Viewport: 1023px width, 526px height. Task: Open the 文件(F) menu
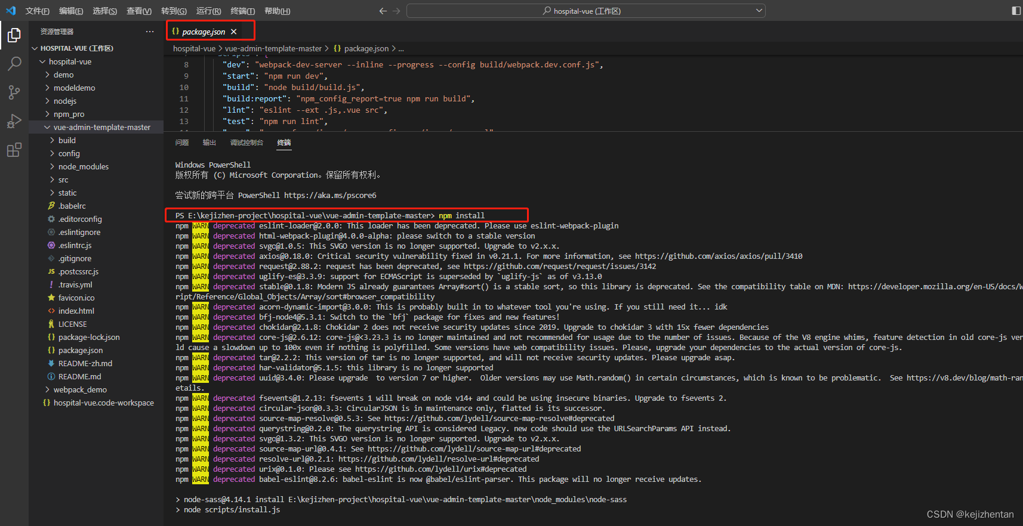point(37,11)
